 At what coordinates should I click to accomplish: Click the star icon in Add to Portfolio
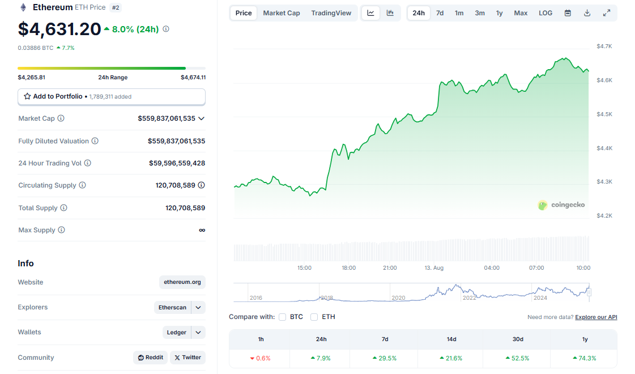[27, 96]
